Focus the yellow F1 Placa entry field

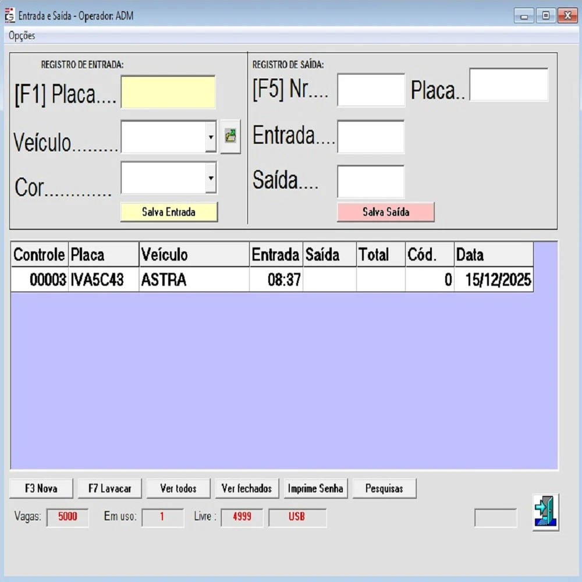tap(168, 92)
